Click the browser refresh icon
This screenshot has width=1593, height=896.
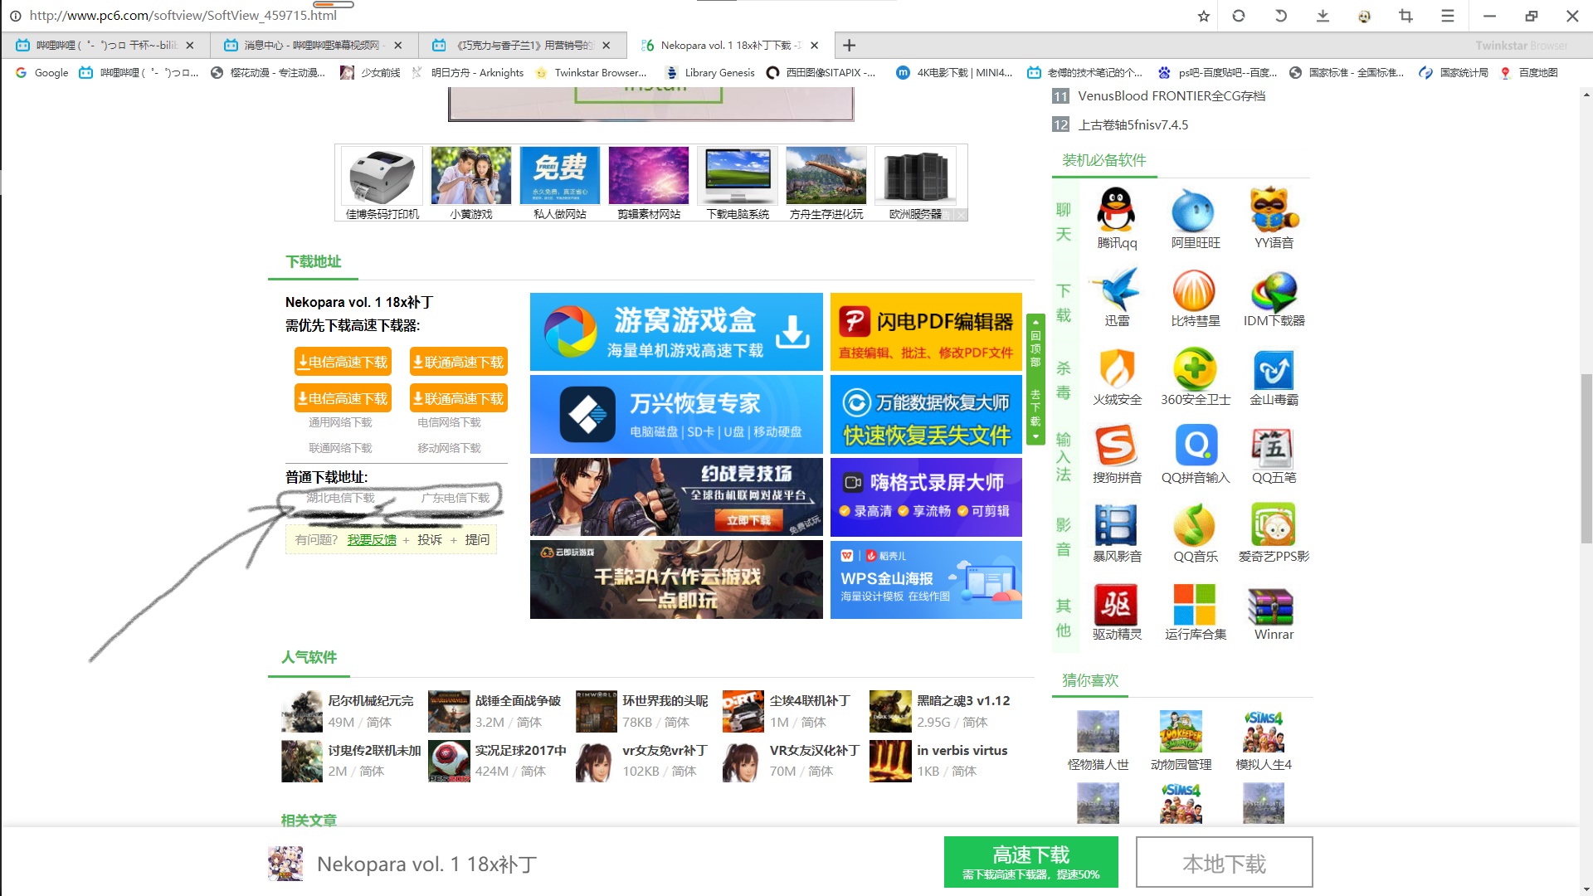click(1239, 16)
